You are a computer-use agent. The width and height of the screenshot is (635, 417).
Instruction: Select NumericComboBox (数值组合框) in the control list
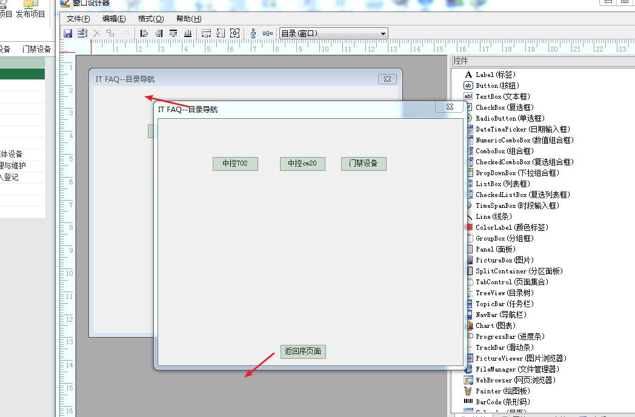[525, 140]
